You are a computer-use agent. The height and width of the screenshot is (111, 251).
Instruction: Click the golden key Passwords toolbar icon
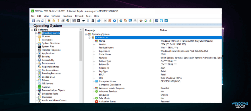58,21
